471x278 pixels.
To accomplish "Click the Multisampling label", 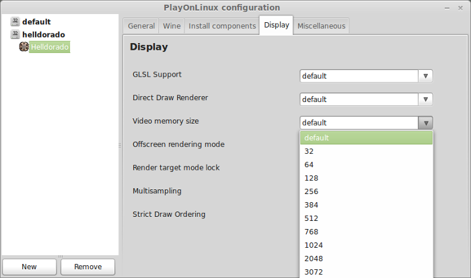I will point(157,191).
